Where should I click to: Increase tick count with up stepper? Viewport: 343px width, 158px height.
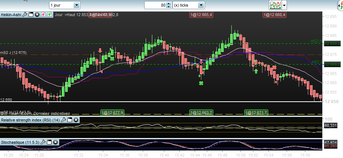click(168, 4)
